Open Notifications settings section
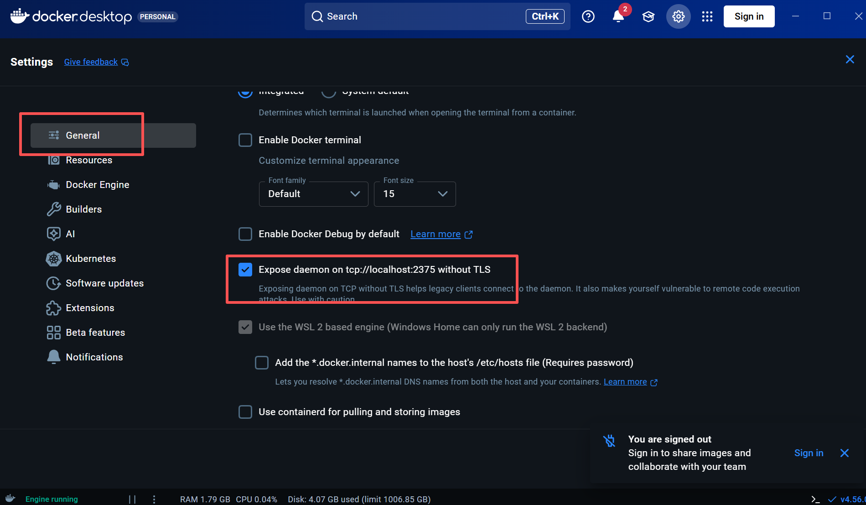The width and height of the screenshot is (866, 505). pos(94,357)
